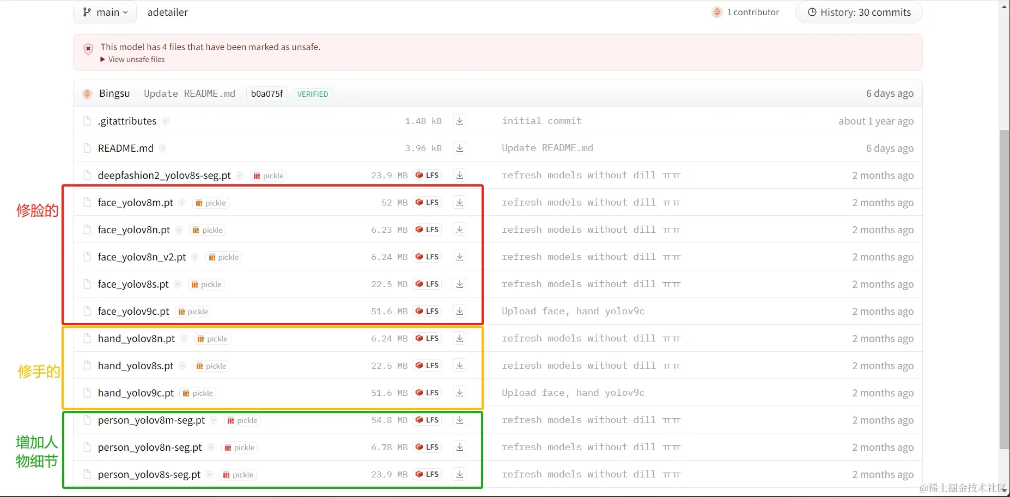Click the pickle badge on hand_yolov9c.pt

(x=198, y=393)
